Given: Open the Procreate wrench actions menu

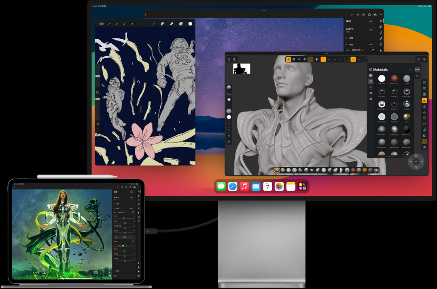Looking at the screenshot, I should pos(109,24).
